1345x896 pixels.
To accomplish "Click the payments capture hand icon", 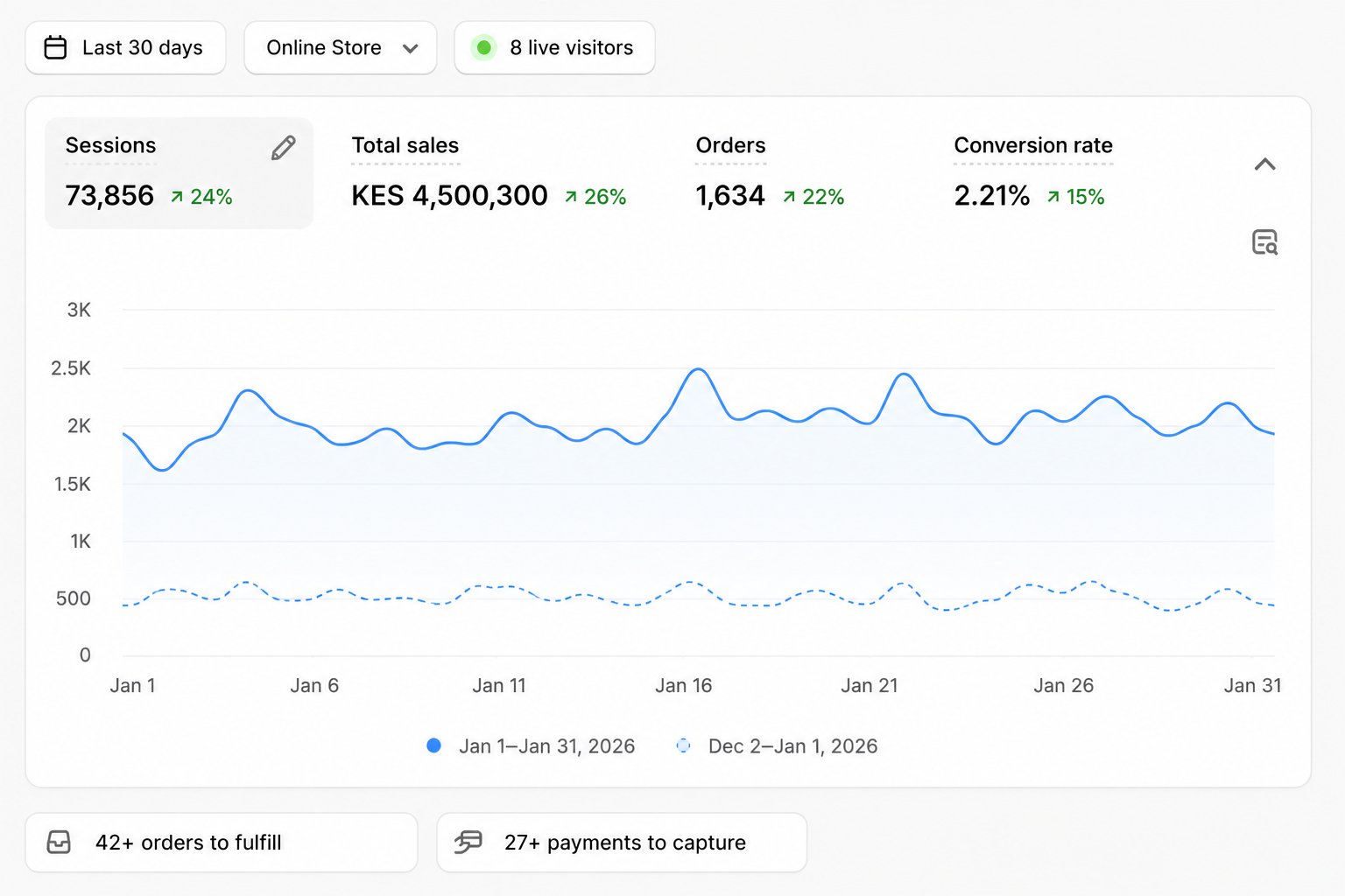I will tap(468, 842).
